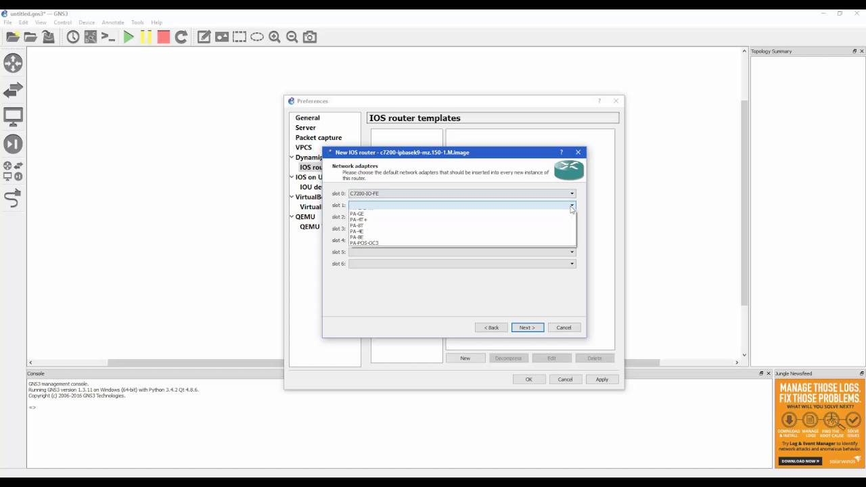This screenshot has width=866, height=487.
Task: Click the Zoom out magnifier icon
Action: pos(292,37)
